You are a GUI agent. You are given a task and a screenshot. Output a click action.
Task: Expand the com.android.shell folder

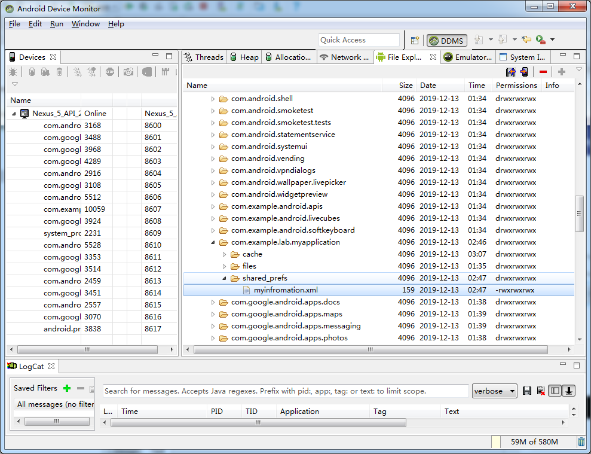[213, 99]
